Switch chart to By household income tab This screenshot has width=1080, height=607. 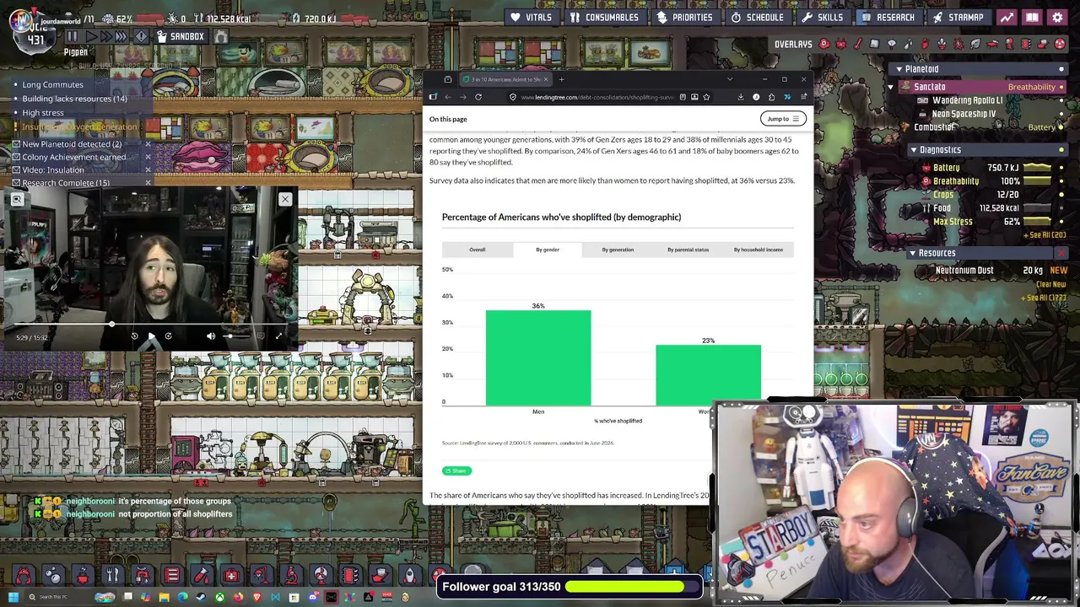(759, 250)
